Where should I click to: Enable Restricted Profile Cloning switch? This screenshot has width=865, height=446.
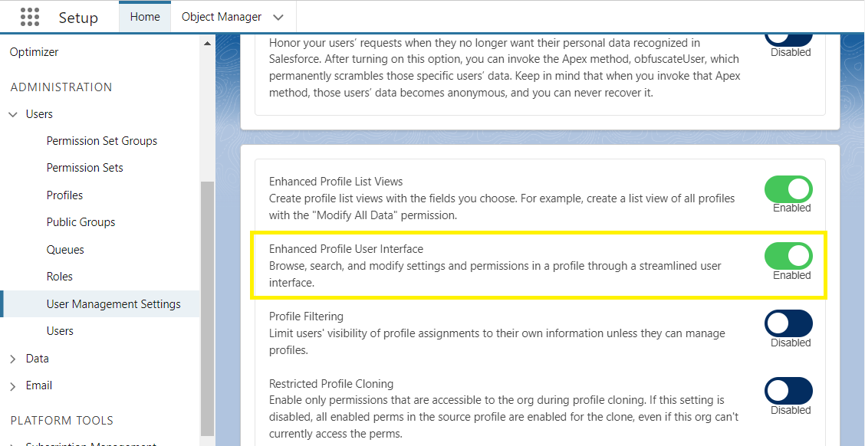pos(788,391)
